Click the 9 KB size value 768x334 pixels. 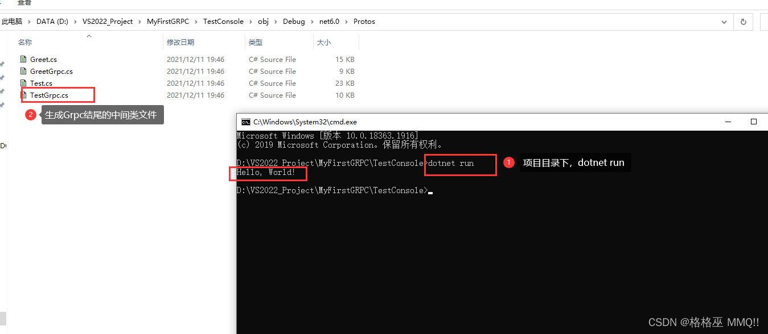(x=347, y=71)
